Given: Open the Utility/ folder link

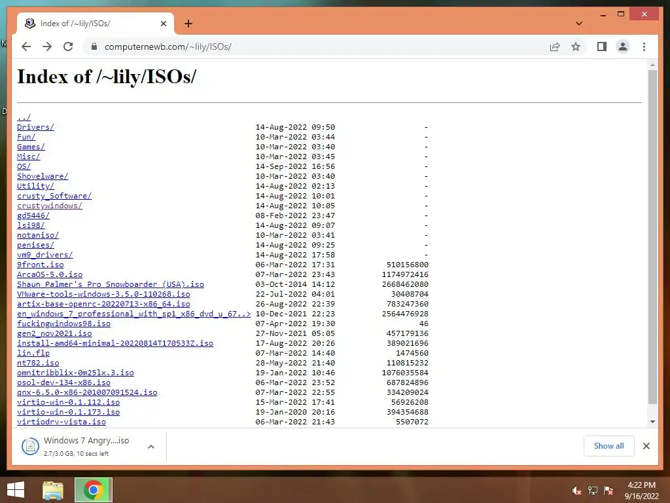Looking at the screenshot, I should coord(35,186).
